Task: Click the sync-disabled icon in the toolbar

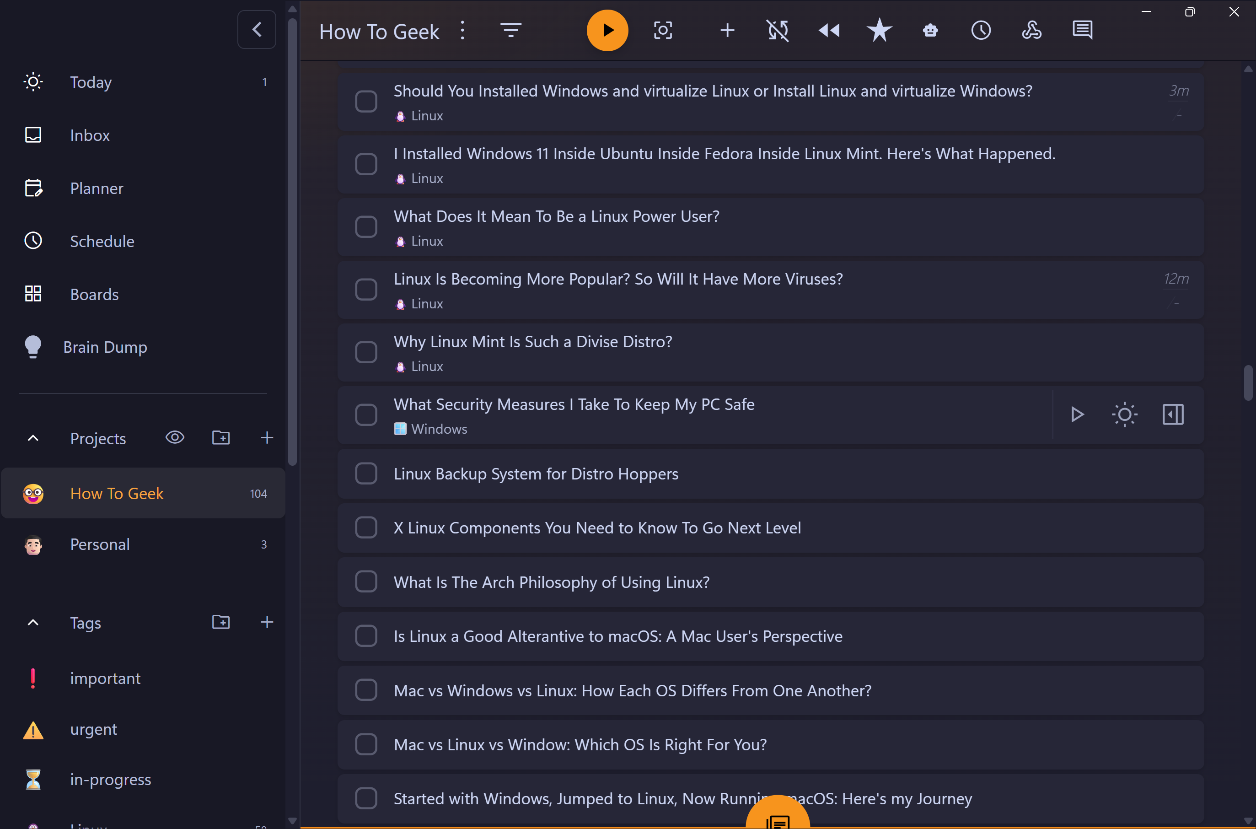Action: pos(778,30)
